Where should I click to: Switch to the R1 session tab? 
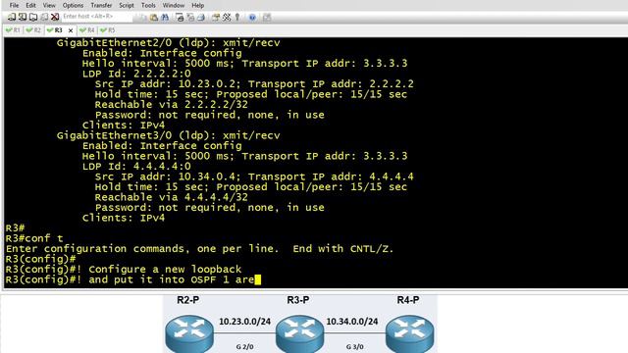tap(13, 30)
